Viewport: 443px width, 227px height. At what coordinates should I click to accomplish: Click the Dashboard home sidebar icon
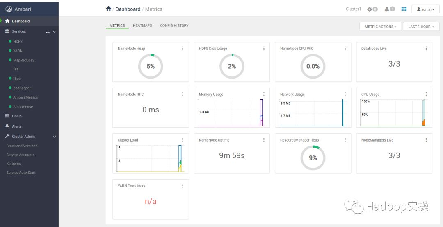click(7, 21)
